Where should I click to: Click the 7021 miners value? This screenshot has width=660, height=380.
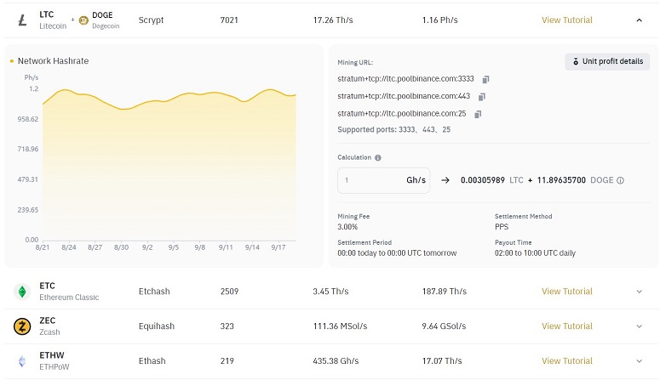[x=229, y=20]
